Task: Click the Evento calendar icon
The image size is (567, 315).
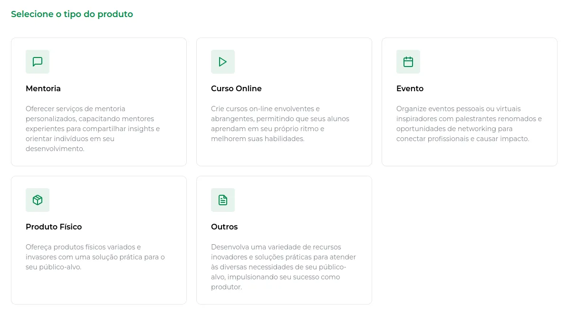Action: tap(408, 62)
